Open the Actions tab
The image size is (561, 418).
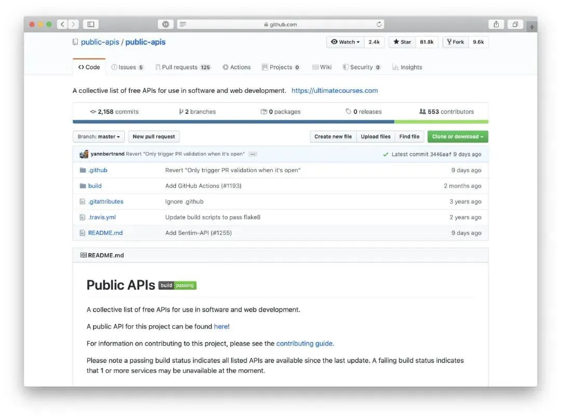[x=236, y=67]
